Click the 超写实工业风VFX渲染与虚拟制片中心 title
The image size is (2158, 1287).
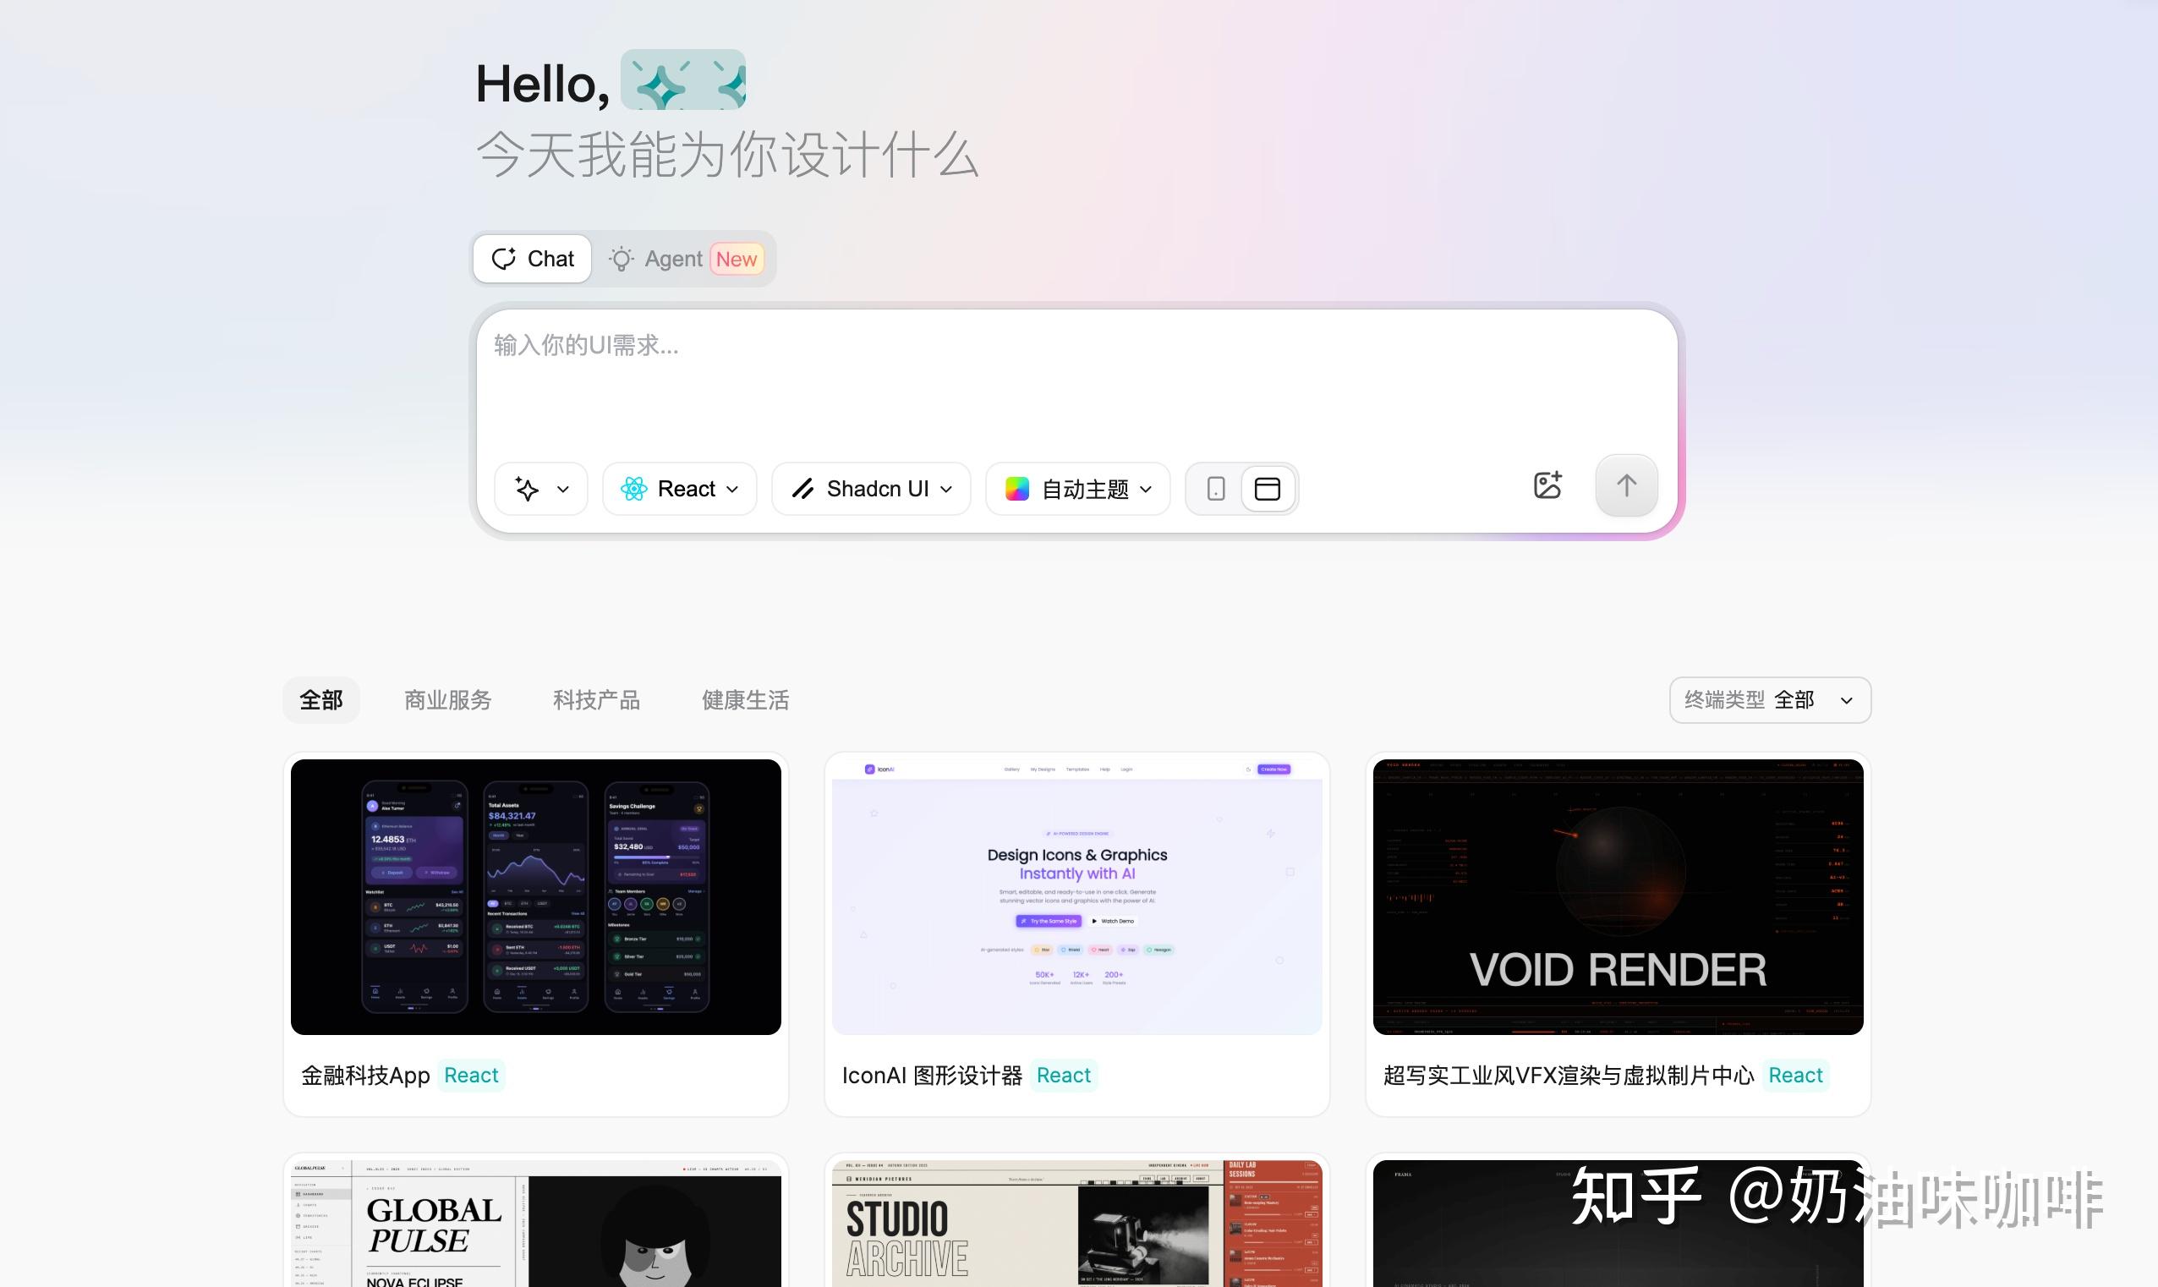(1569, 1076)
